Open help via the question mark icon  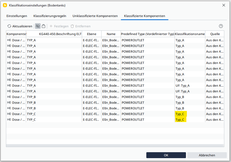click(x=221, y=26)
